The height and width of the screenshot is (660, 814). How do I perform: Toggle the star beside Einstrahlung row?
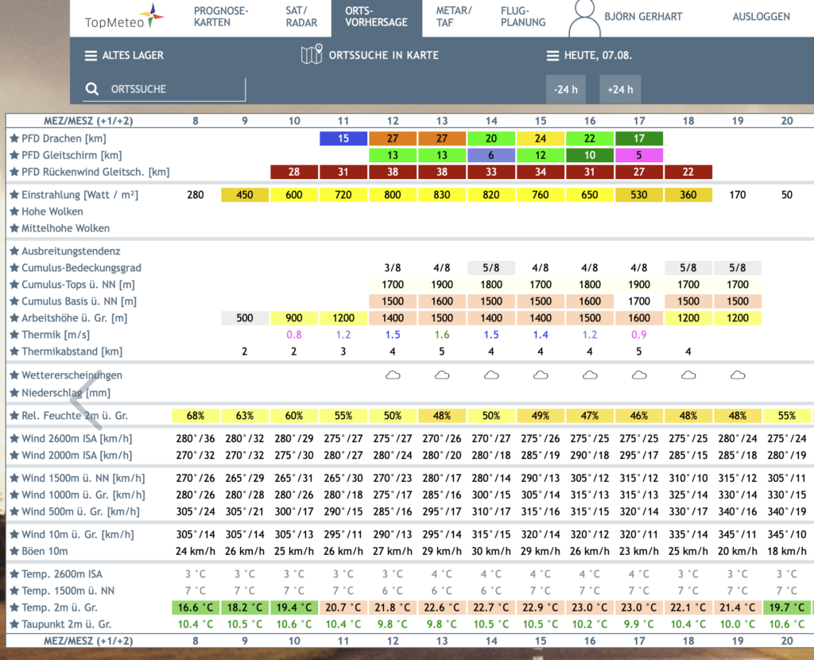point(14,195)
